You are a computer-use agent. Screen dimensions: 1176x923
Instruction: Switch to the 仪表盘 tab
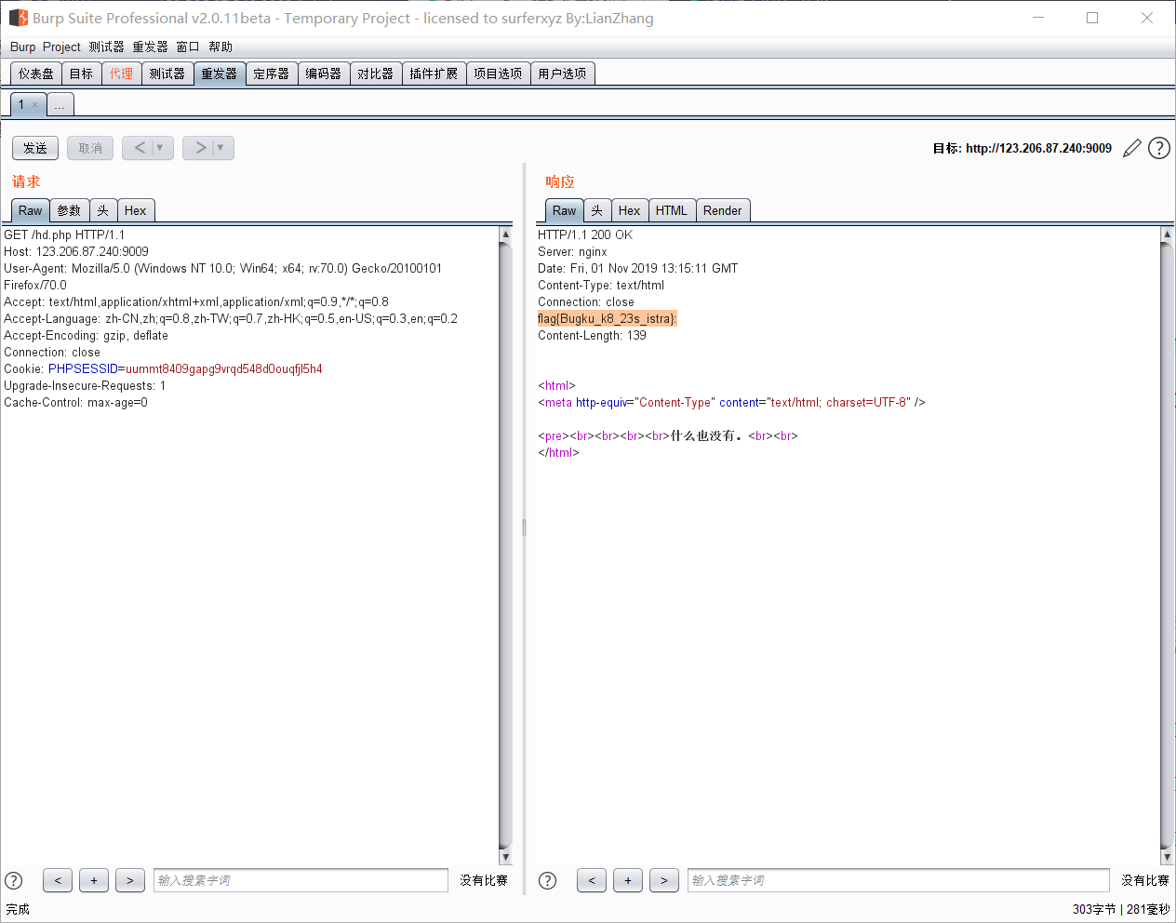click(36, 74)
